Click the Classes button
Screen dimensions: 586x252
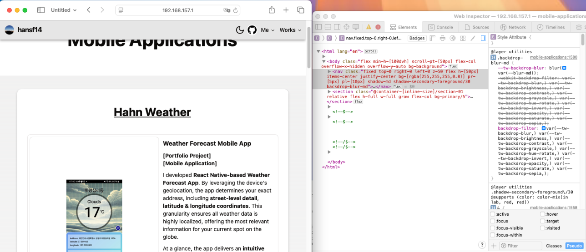coord(554,246)
